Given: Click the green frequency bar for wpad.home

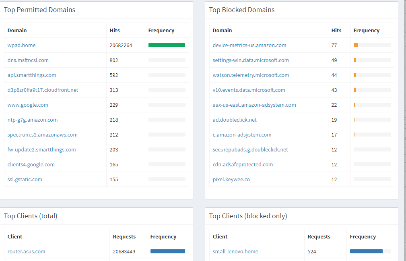Looking at the screenshot, I should 167,45.
